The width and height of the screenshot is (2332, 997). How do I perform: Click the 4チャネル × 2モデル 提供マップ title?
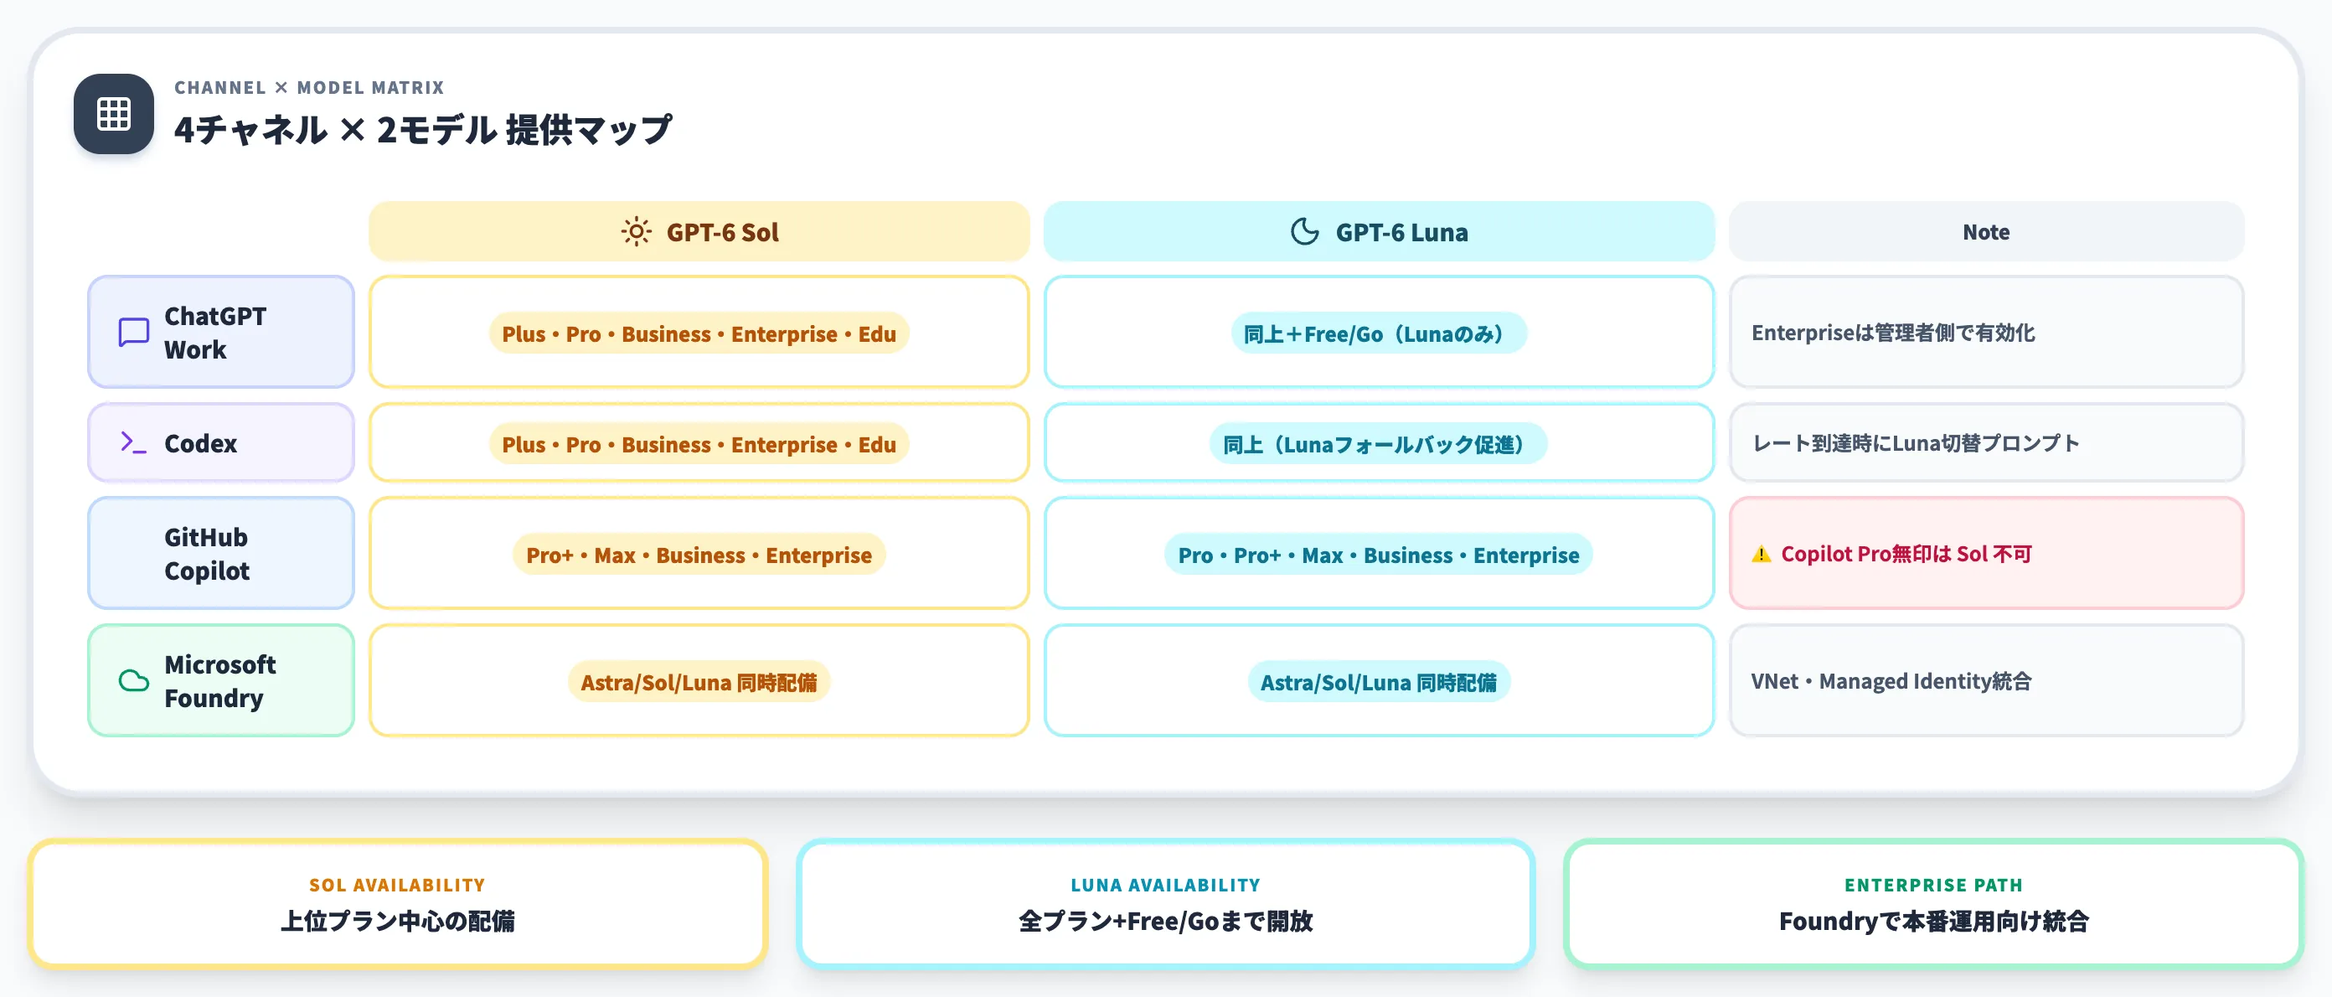[423, 130]
